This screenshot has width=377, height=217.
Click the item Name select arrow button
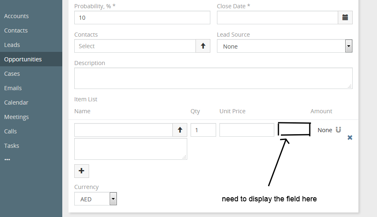coord(180,130)
